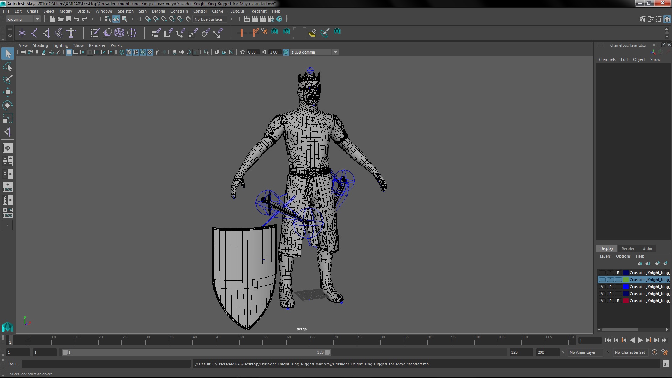The height and width of the screenshot is (378, 672).
Task: Open the Deform menu
Action: tap(158, 11)
